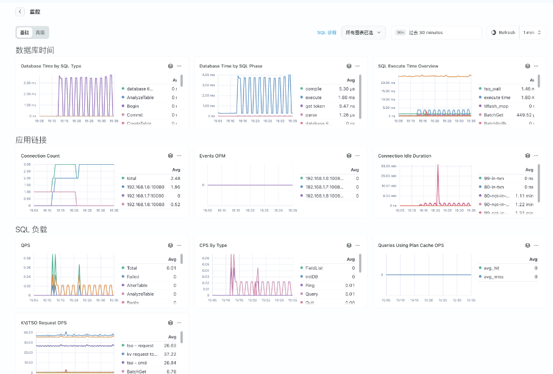The width and height of the screenshot is (553, 374).
Task: Toggle 'tso_wait' series visibility in legend
Action: pyautogui.click(x=490, y=89)
